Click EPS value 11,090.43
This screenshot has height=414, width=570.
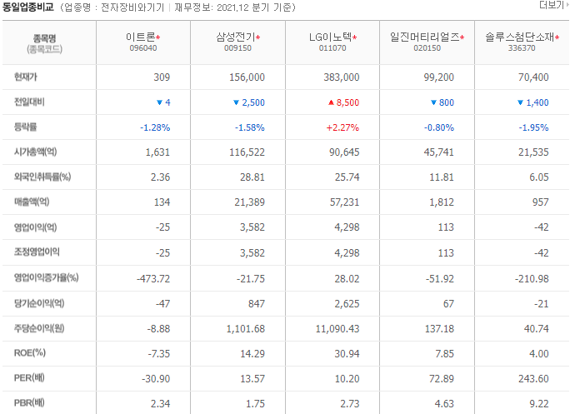coord(337,329)
